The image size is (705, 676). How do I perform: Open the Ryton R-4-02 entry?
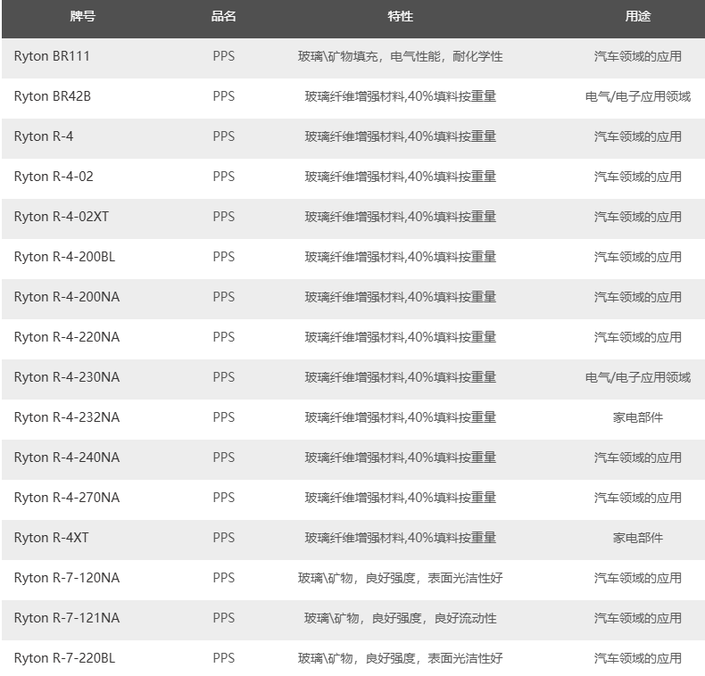[54, 177]
